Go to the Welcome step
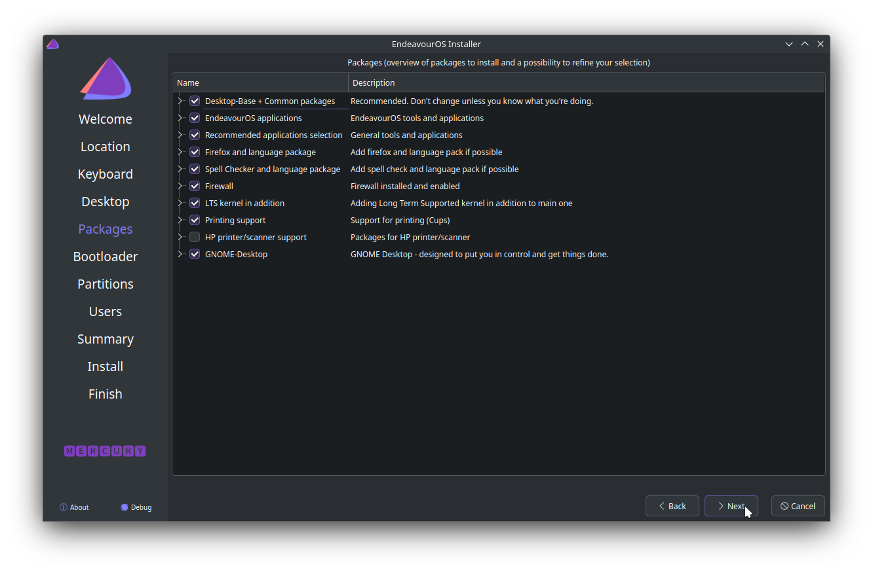 click(x=106, y=119)
